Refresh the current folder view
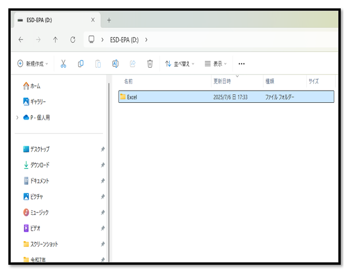This screenshot has width=344, height=275. coord(73,40)
